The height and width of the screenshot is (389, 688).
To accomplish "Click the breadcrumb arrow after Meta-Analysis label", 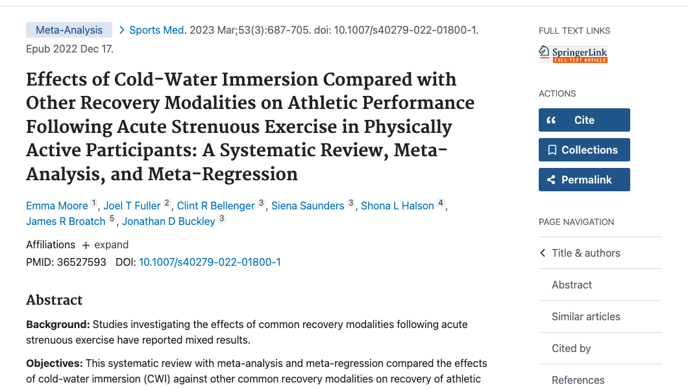I will click(121, 29).
